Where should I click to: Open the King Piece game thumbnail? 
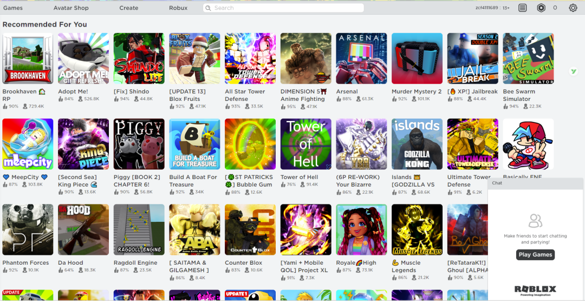[x=83, y=144]
